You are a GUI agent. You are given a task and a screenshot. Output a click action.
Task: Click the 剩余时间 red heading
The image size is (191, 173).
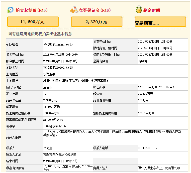coord(152,11)
